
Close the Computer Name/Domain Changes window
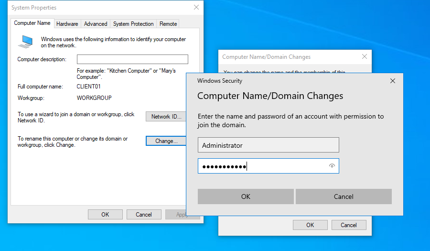[365, 56]
